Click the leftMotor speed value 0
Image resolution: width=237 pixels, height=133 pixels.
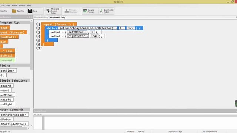(x=92, y=32)
